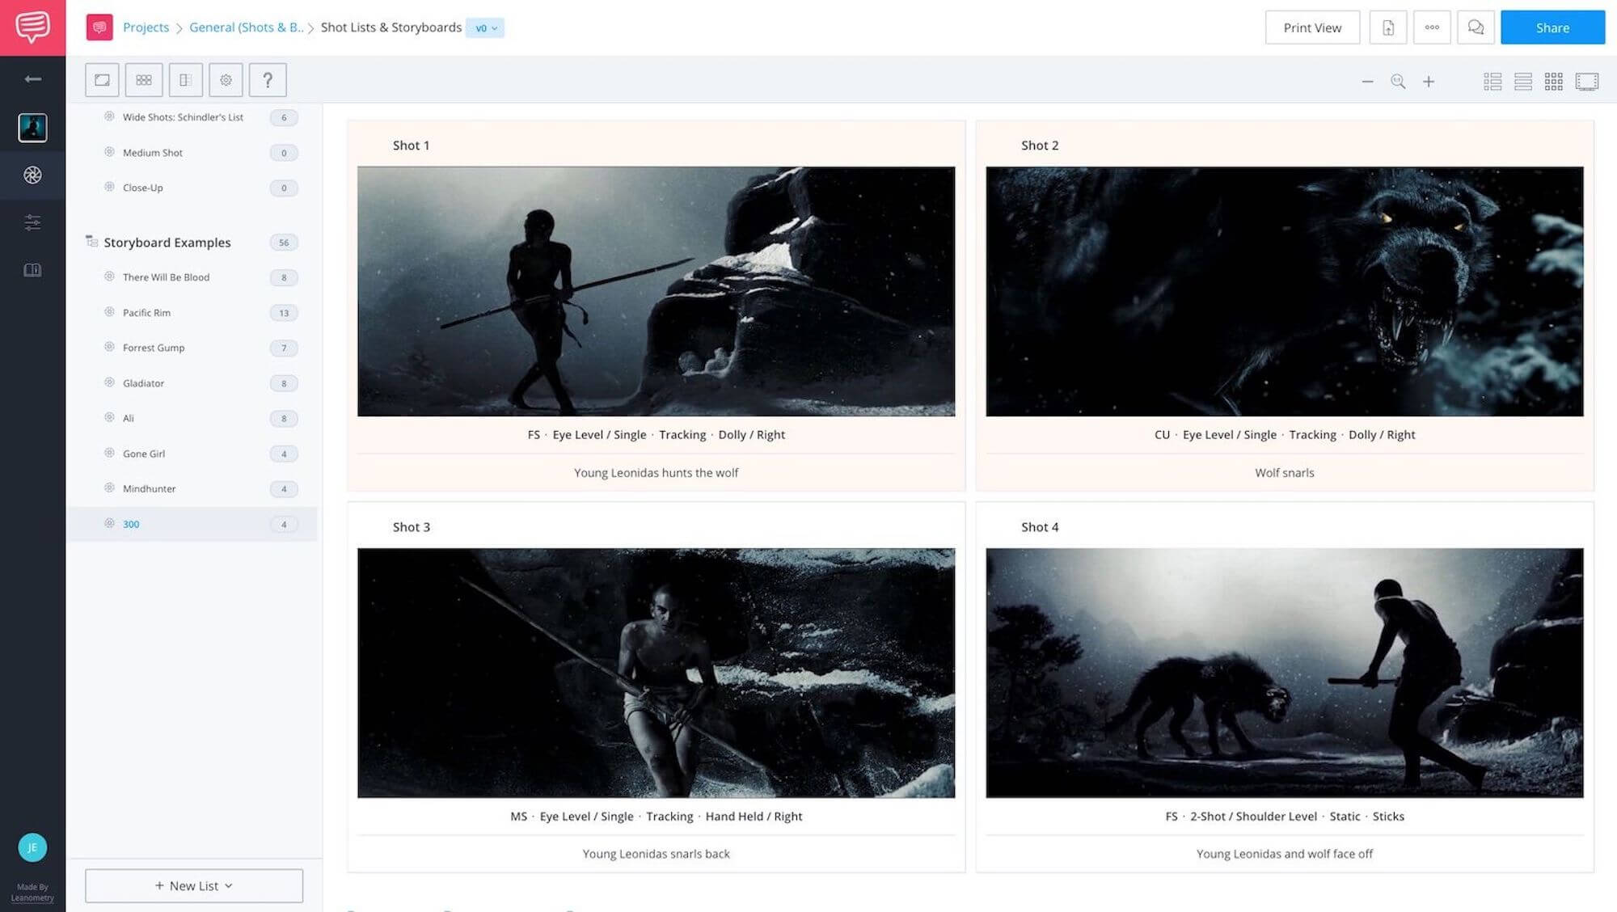This screenshot has height=912, width=1617.
Task: Go back using the left arrow icon
Action: pyautogui.click(x=32, y=78)
